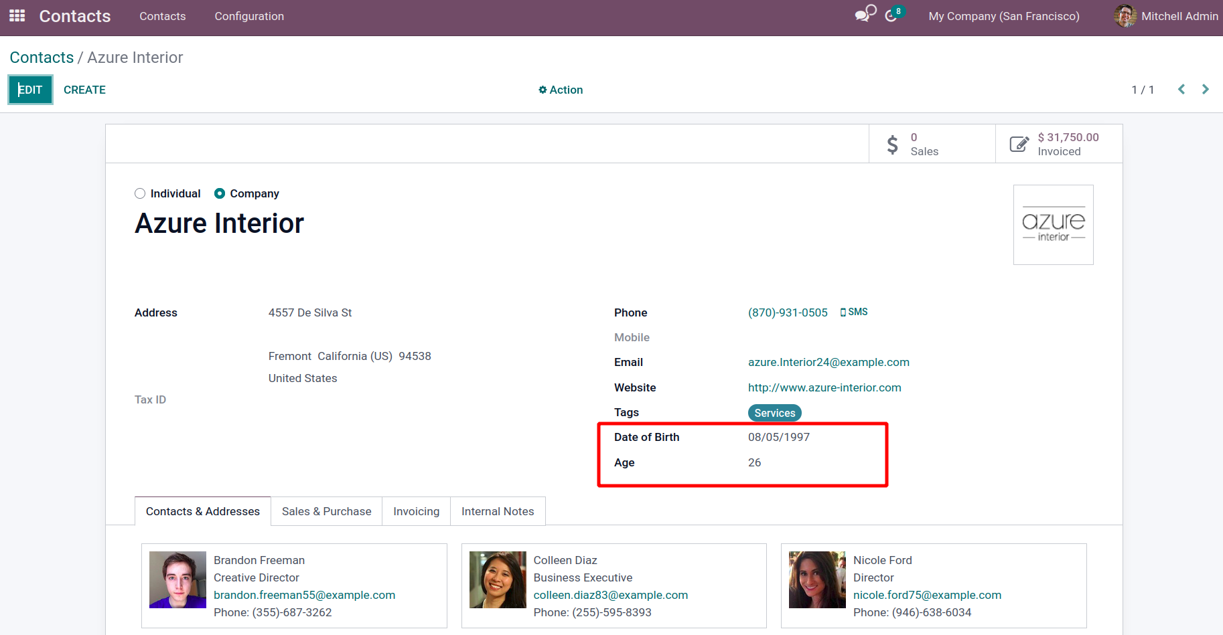The width and height of the screenshot is (1223, 635).
Task: Open Colleen Diaz contact photo
Action: (498, 579)
